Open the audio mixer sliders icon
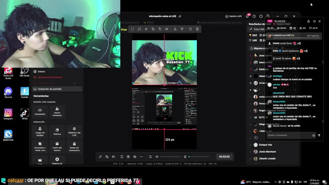The width and height of the screenshot is (329, 185). [x=150, y=157]
